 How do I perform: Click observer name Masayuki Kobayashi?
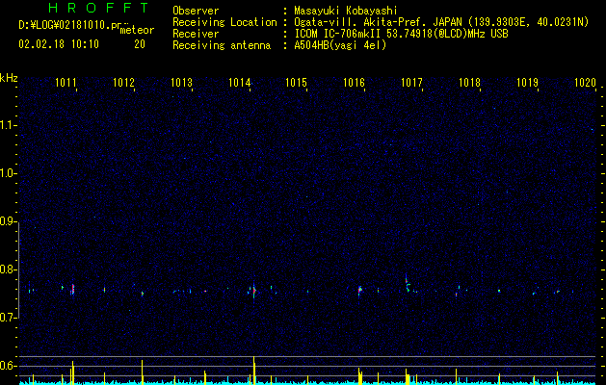(x=346, y=11)
